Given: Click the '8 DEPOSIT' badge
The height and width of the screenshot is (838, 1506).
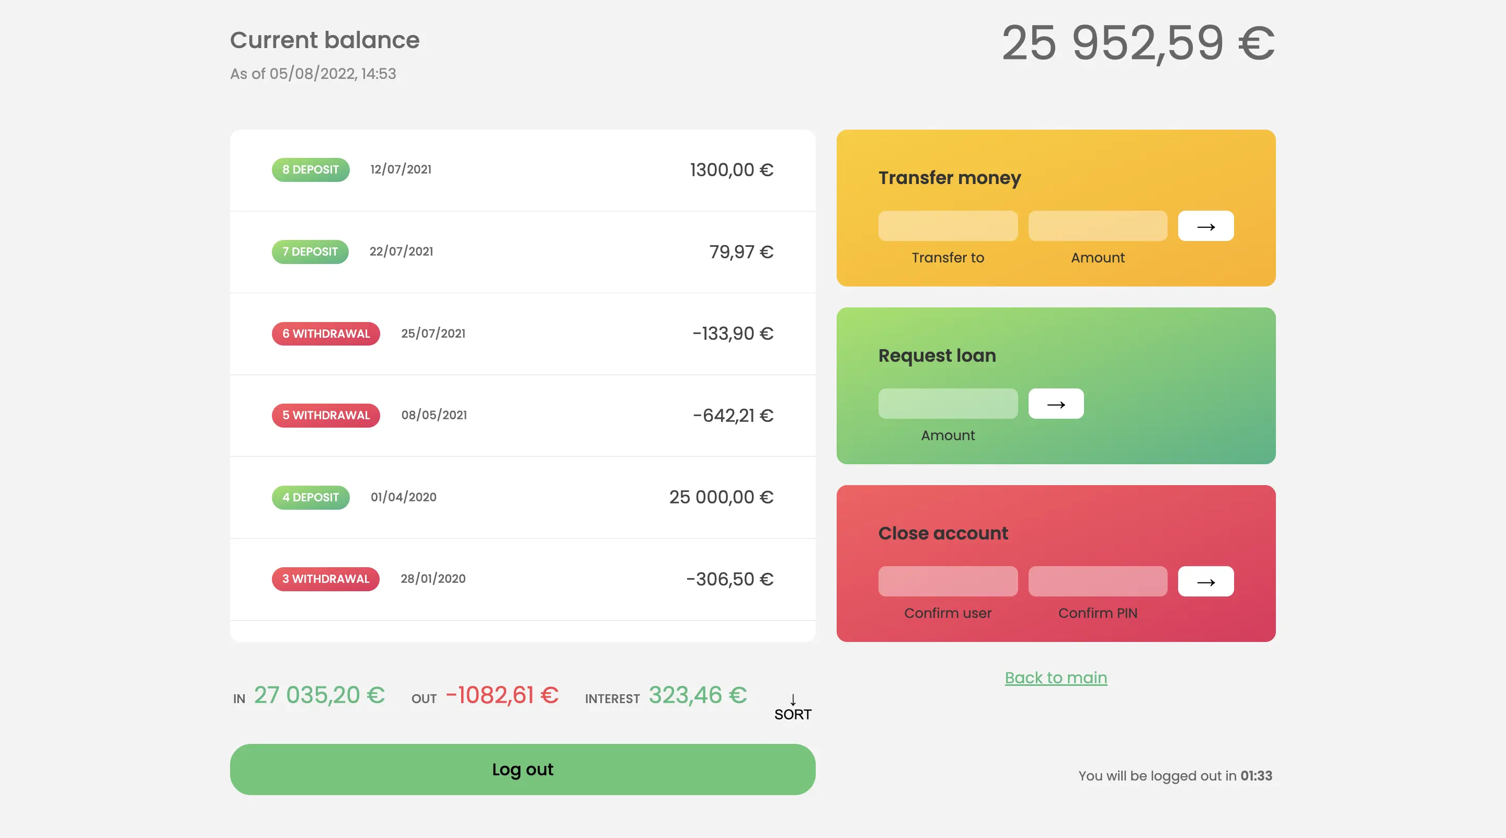Looking at the screenshot, I should coord(311,169).
